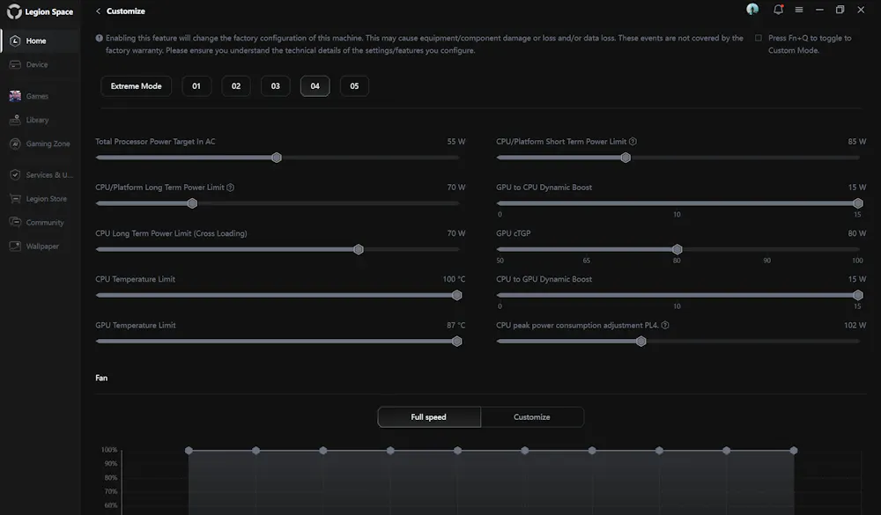Go back using the Customize chevron
This screenshot has width=881, height=515.
pos(99,11)
